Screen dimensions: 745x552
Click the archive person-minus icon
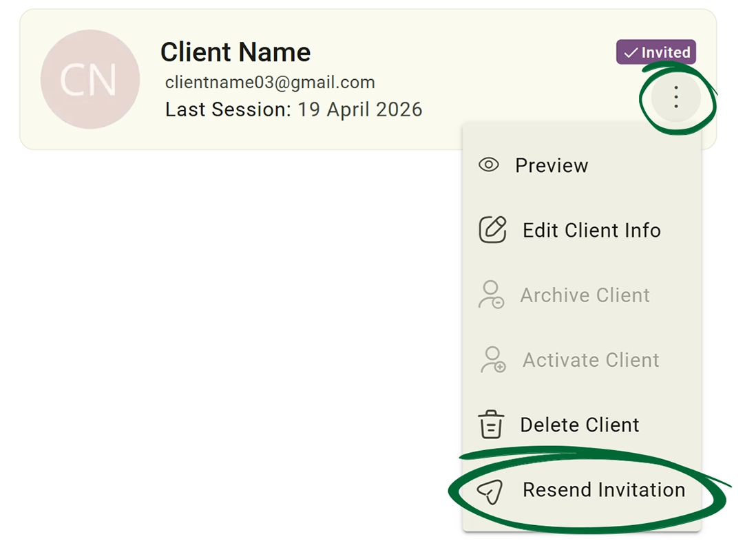point(491,295)
